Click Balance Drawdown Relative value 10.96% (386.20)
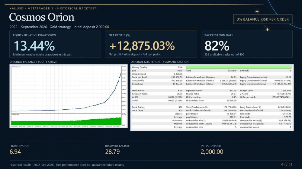Image resolution: width=302 pixels, height=169 pixels. point(228,84)
